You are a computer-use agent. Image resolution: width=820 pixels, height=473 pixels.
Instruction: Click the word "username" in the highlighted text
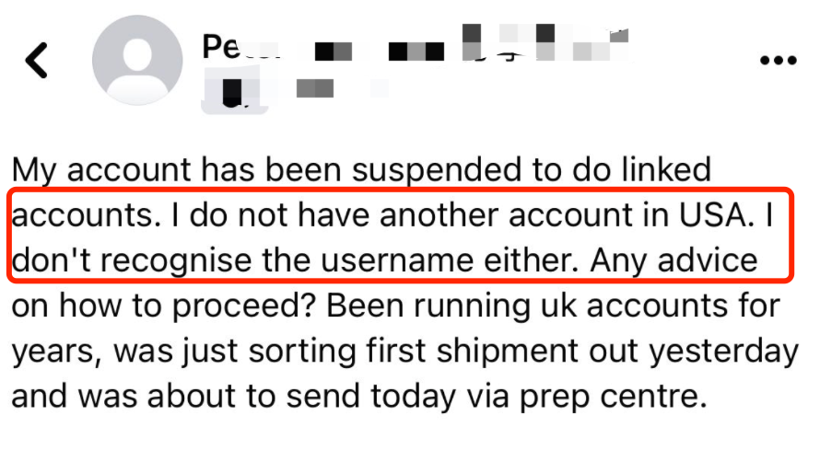click(397, 260)
